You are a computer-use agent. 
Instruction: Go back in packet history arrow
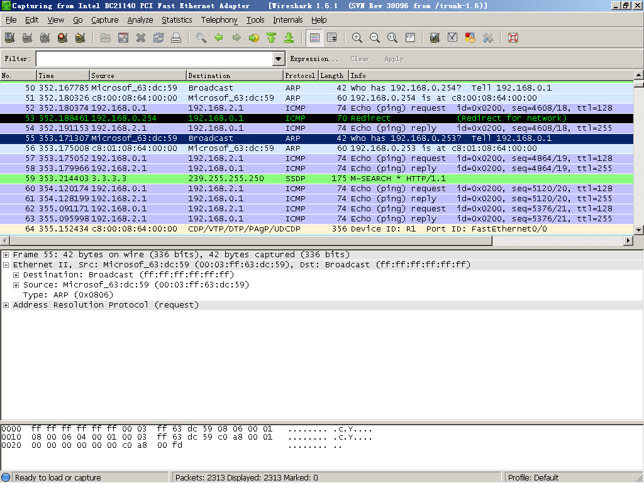pos(219,38)
